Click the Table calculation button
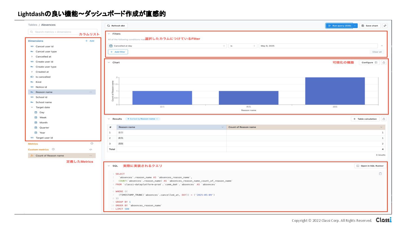Viewport: 406px width, 228px height. pyautogui.click(x=365, y=119)
